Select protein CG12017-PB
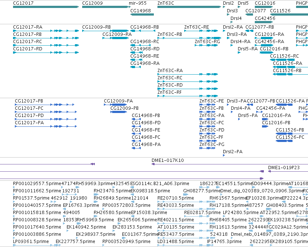Screen dimensions: 308x247 click(x=29, y=101)
